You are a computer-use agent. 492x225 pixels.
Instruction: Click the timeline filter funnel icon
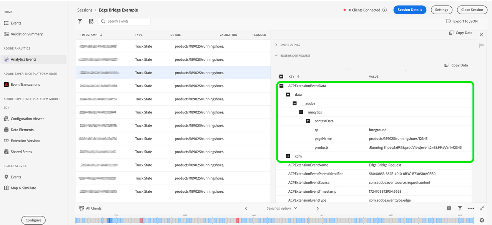point(460,208)
